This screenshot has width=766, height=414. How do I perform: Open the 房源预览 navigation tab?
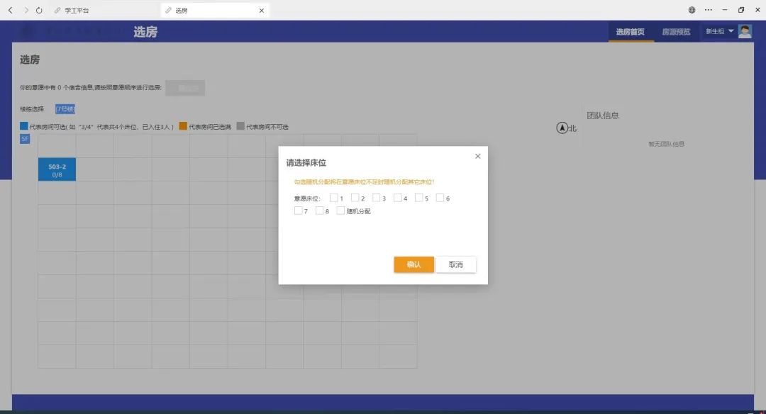pyautogui.click(x=676, y=32)
